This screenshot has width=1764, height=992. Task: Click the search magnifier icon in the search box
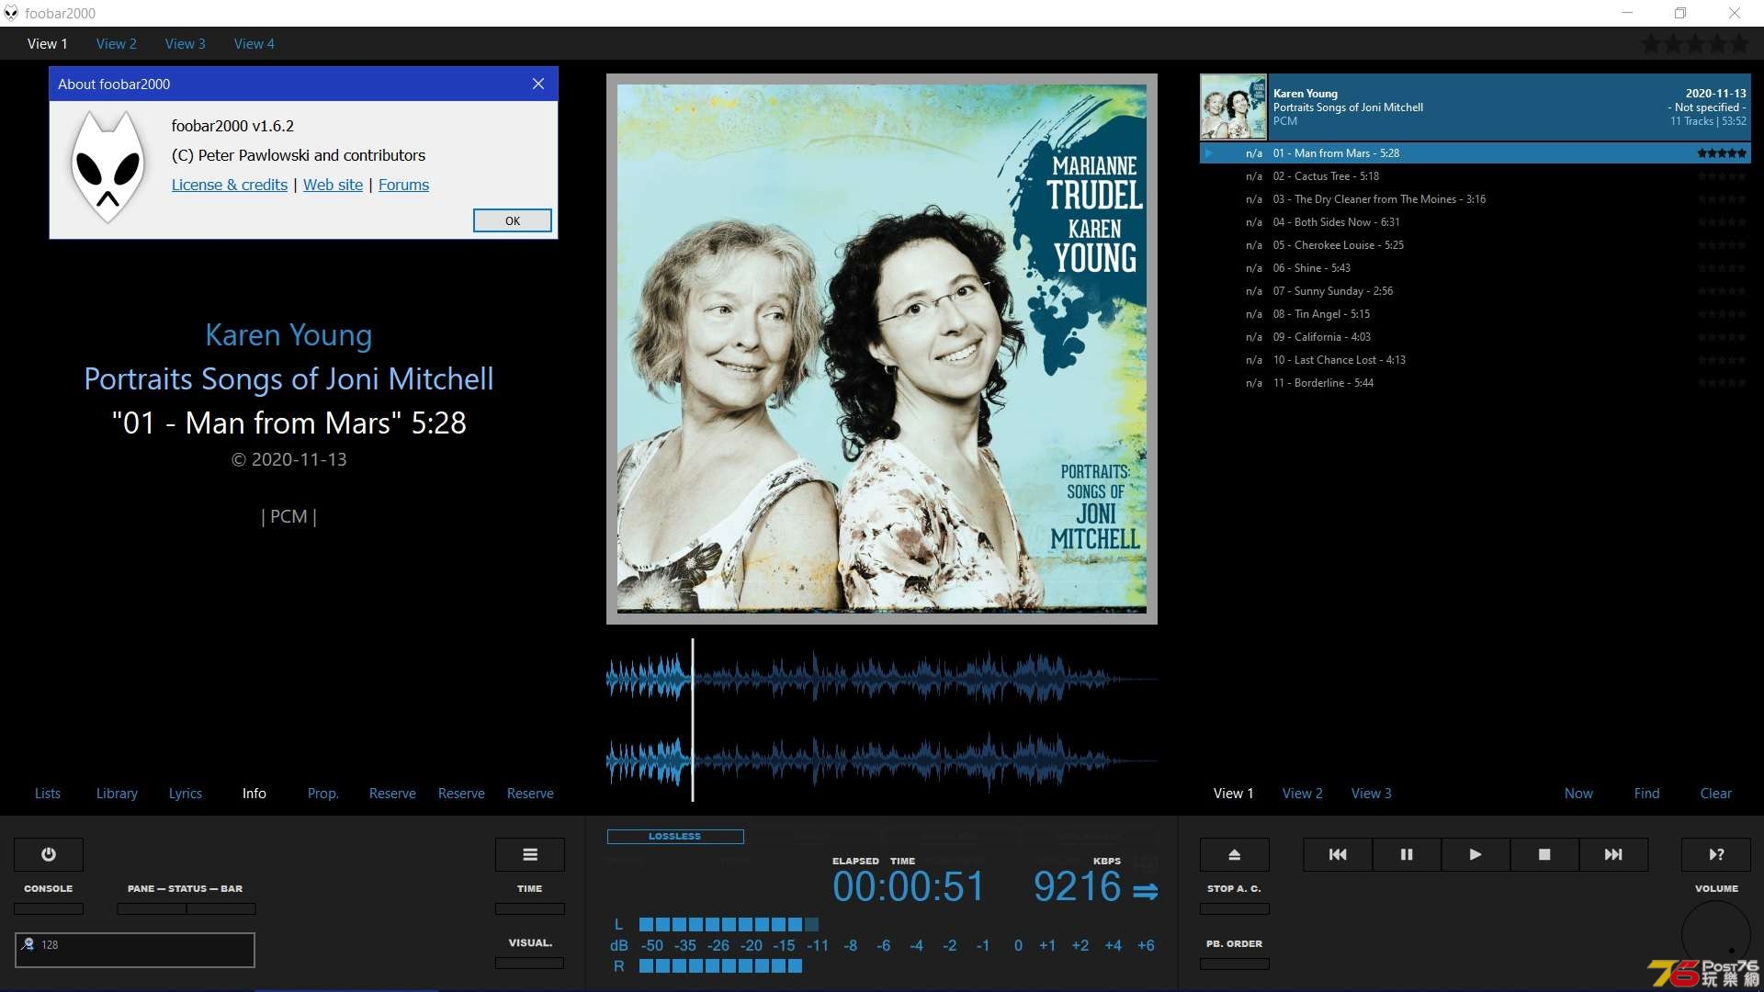(28, 944)
